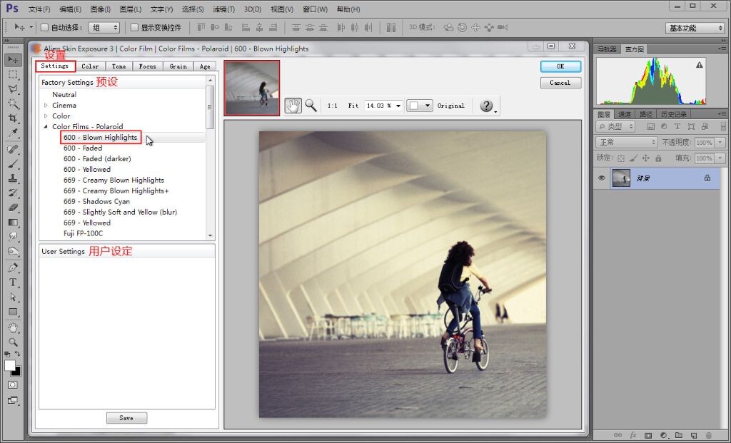Click the histogram cache warning triangle
The width and height of the screenshot is (731, 443).
click(x=700, y=65)
